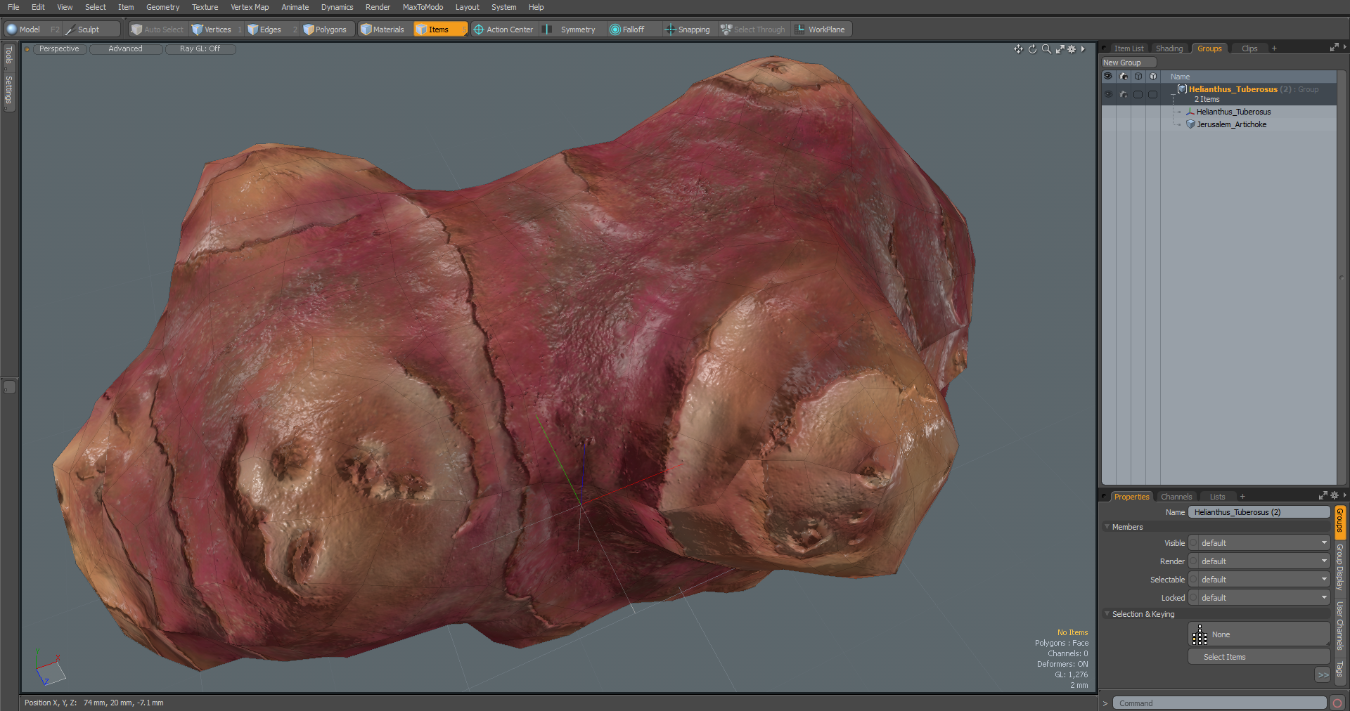This screenshot has width=1350, height=711.
Task: Switch to the Shading tab
Action: coord(1169,48)
